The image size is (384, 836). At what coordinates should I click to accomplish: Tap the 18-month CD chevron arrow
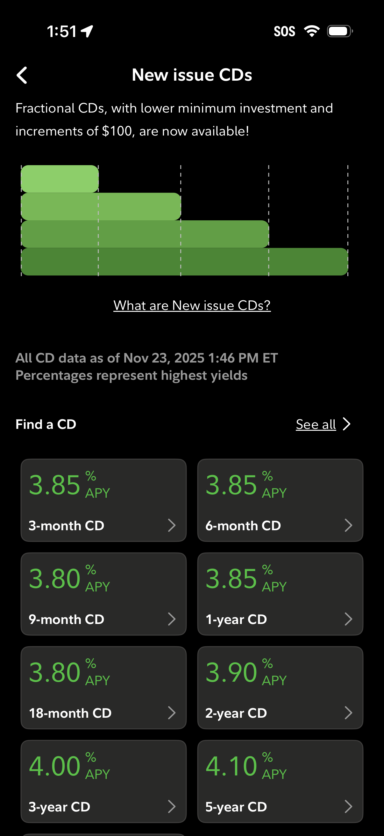pyautogui.click(x=172, y=713)
